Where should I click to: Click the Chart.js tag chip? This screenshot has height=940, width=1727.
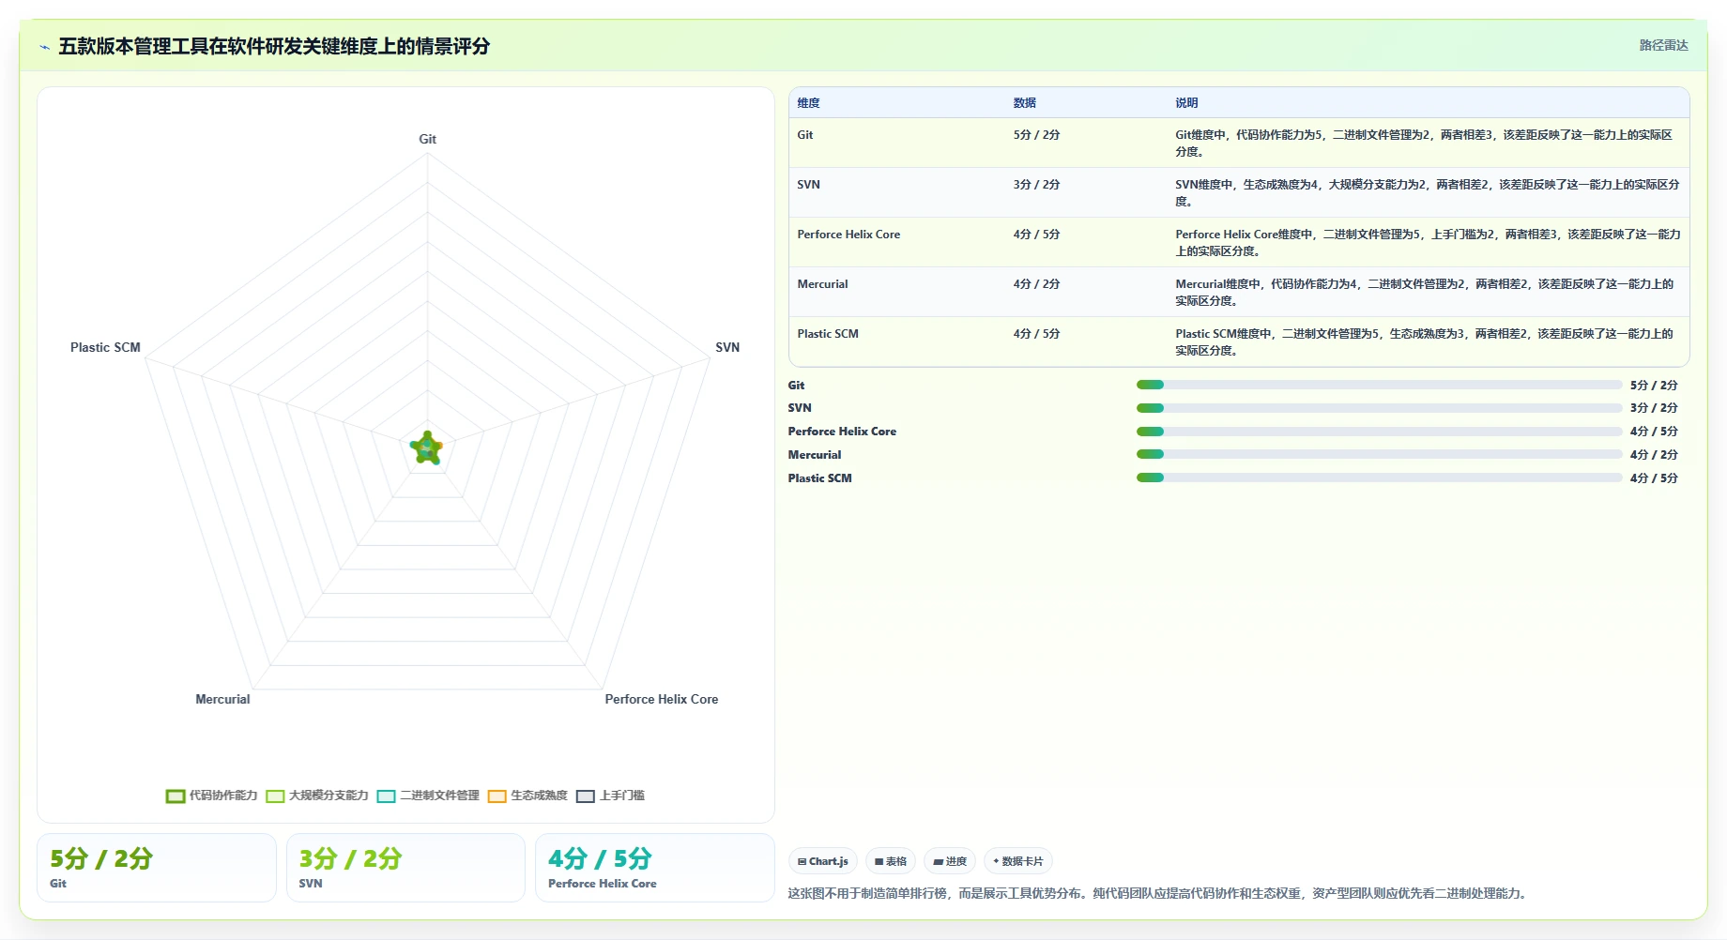[823, 861]
